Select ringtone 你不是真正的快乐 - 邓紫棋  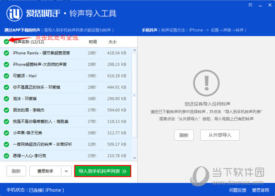coord(66,87)
